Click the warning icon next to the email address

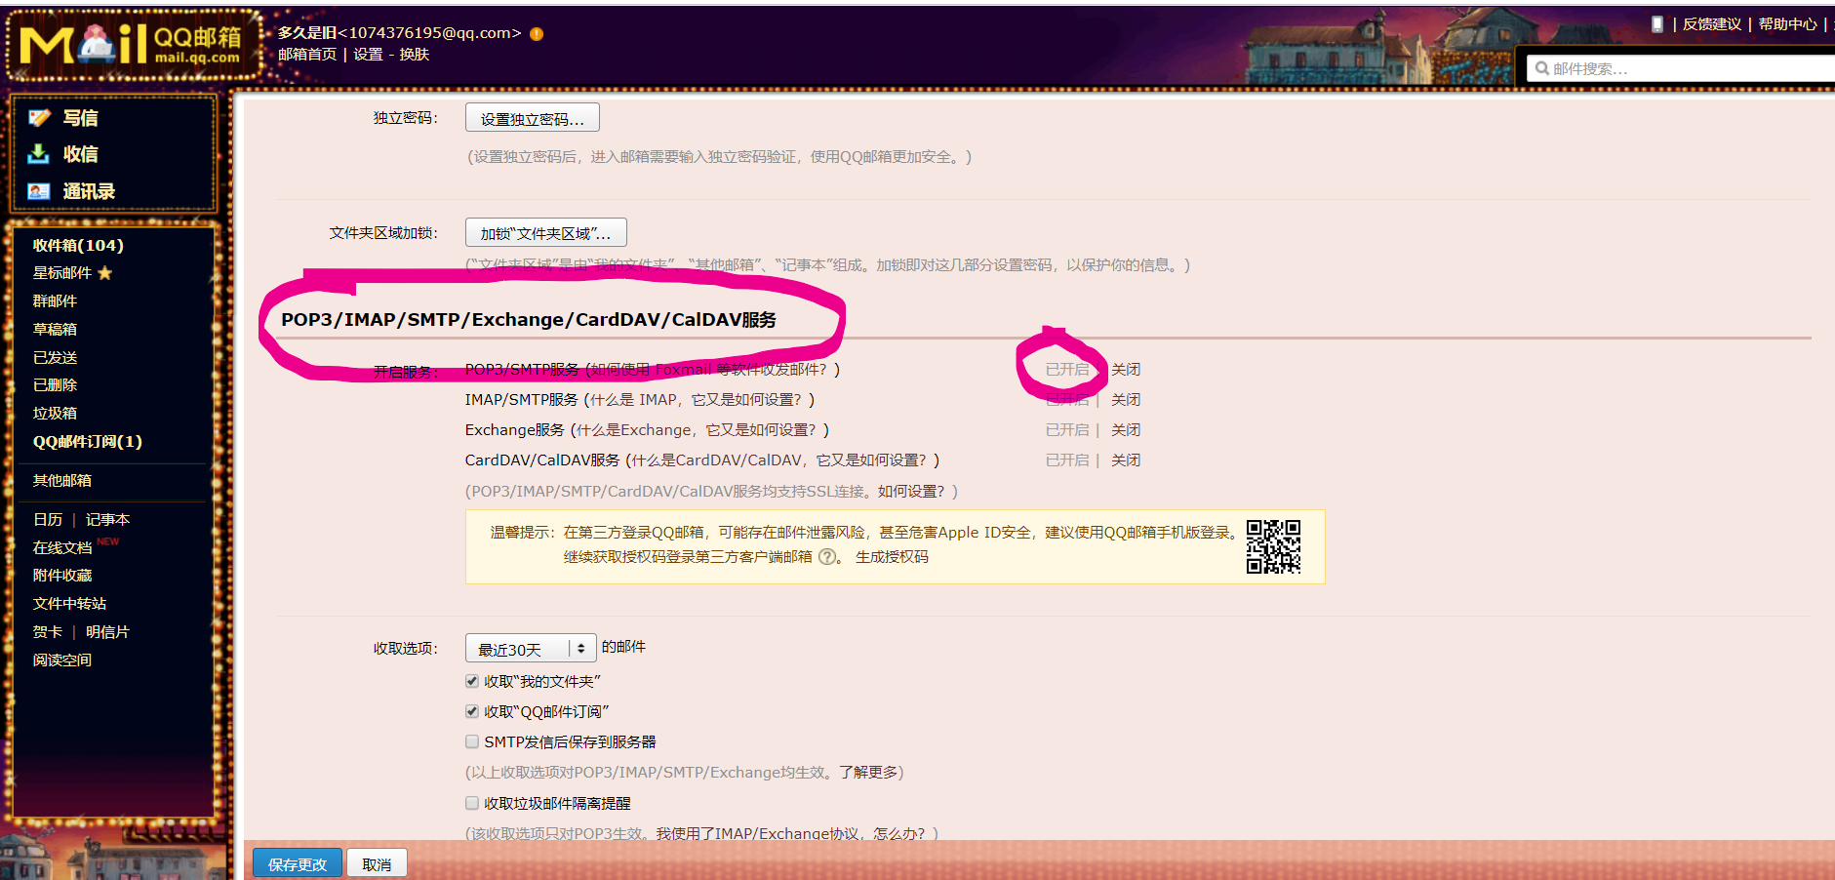(535, 32)
